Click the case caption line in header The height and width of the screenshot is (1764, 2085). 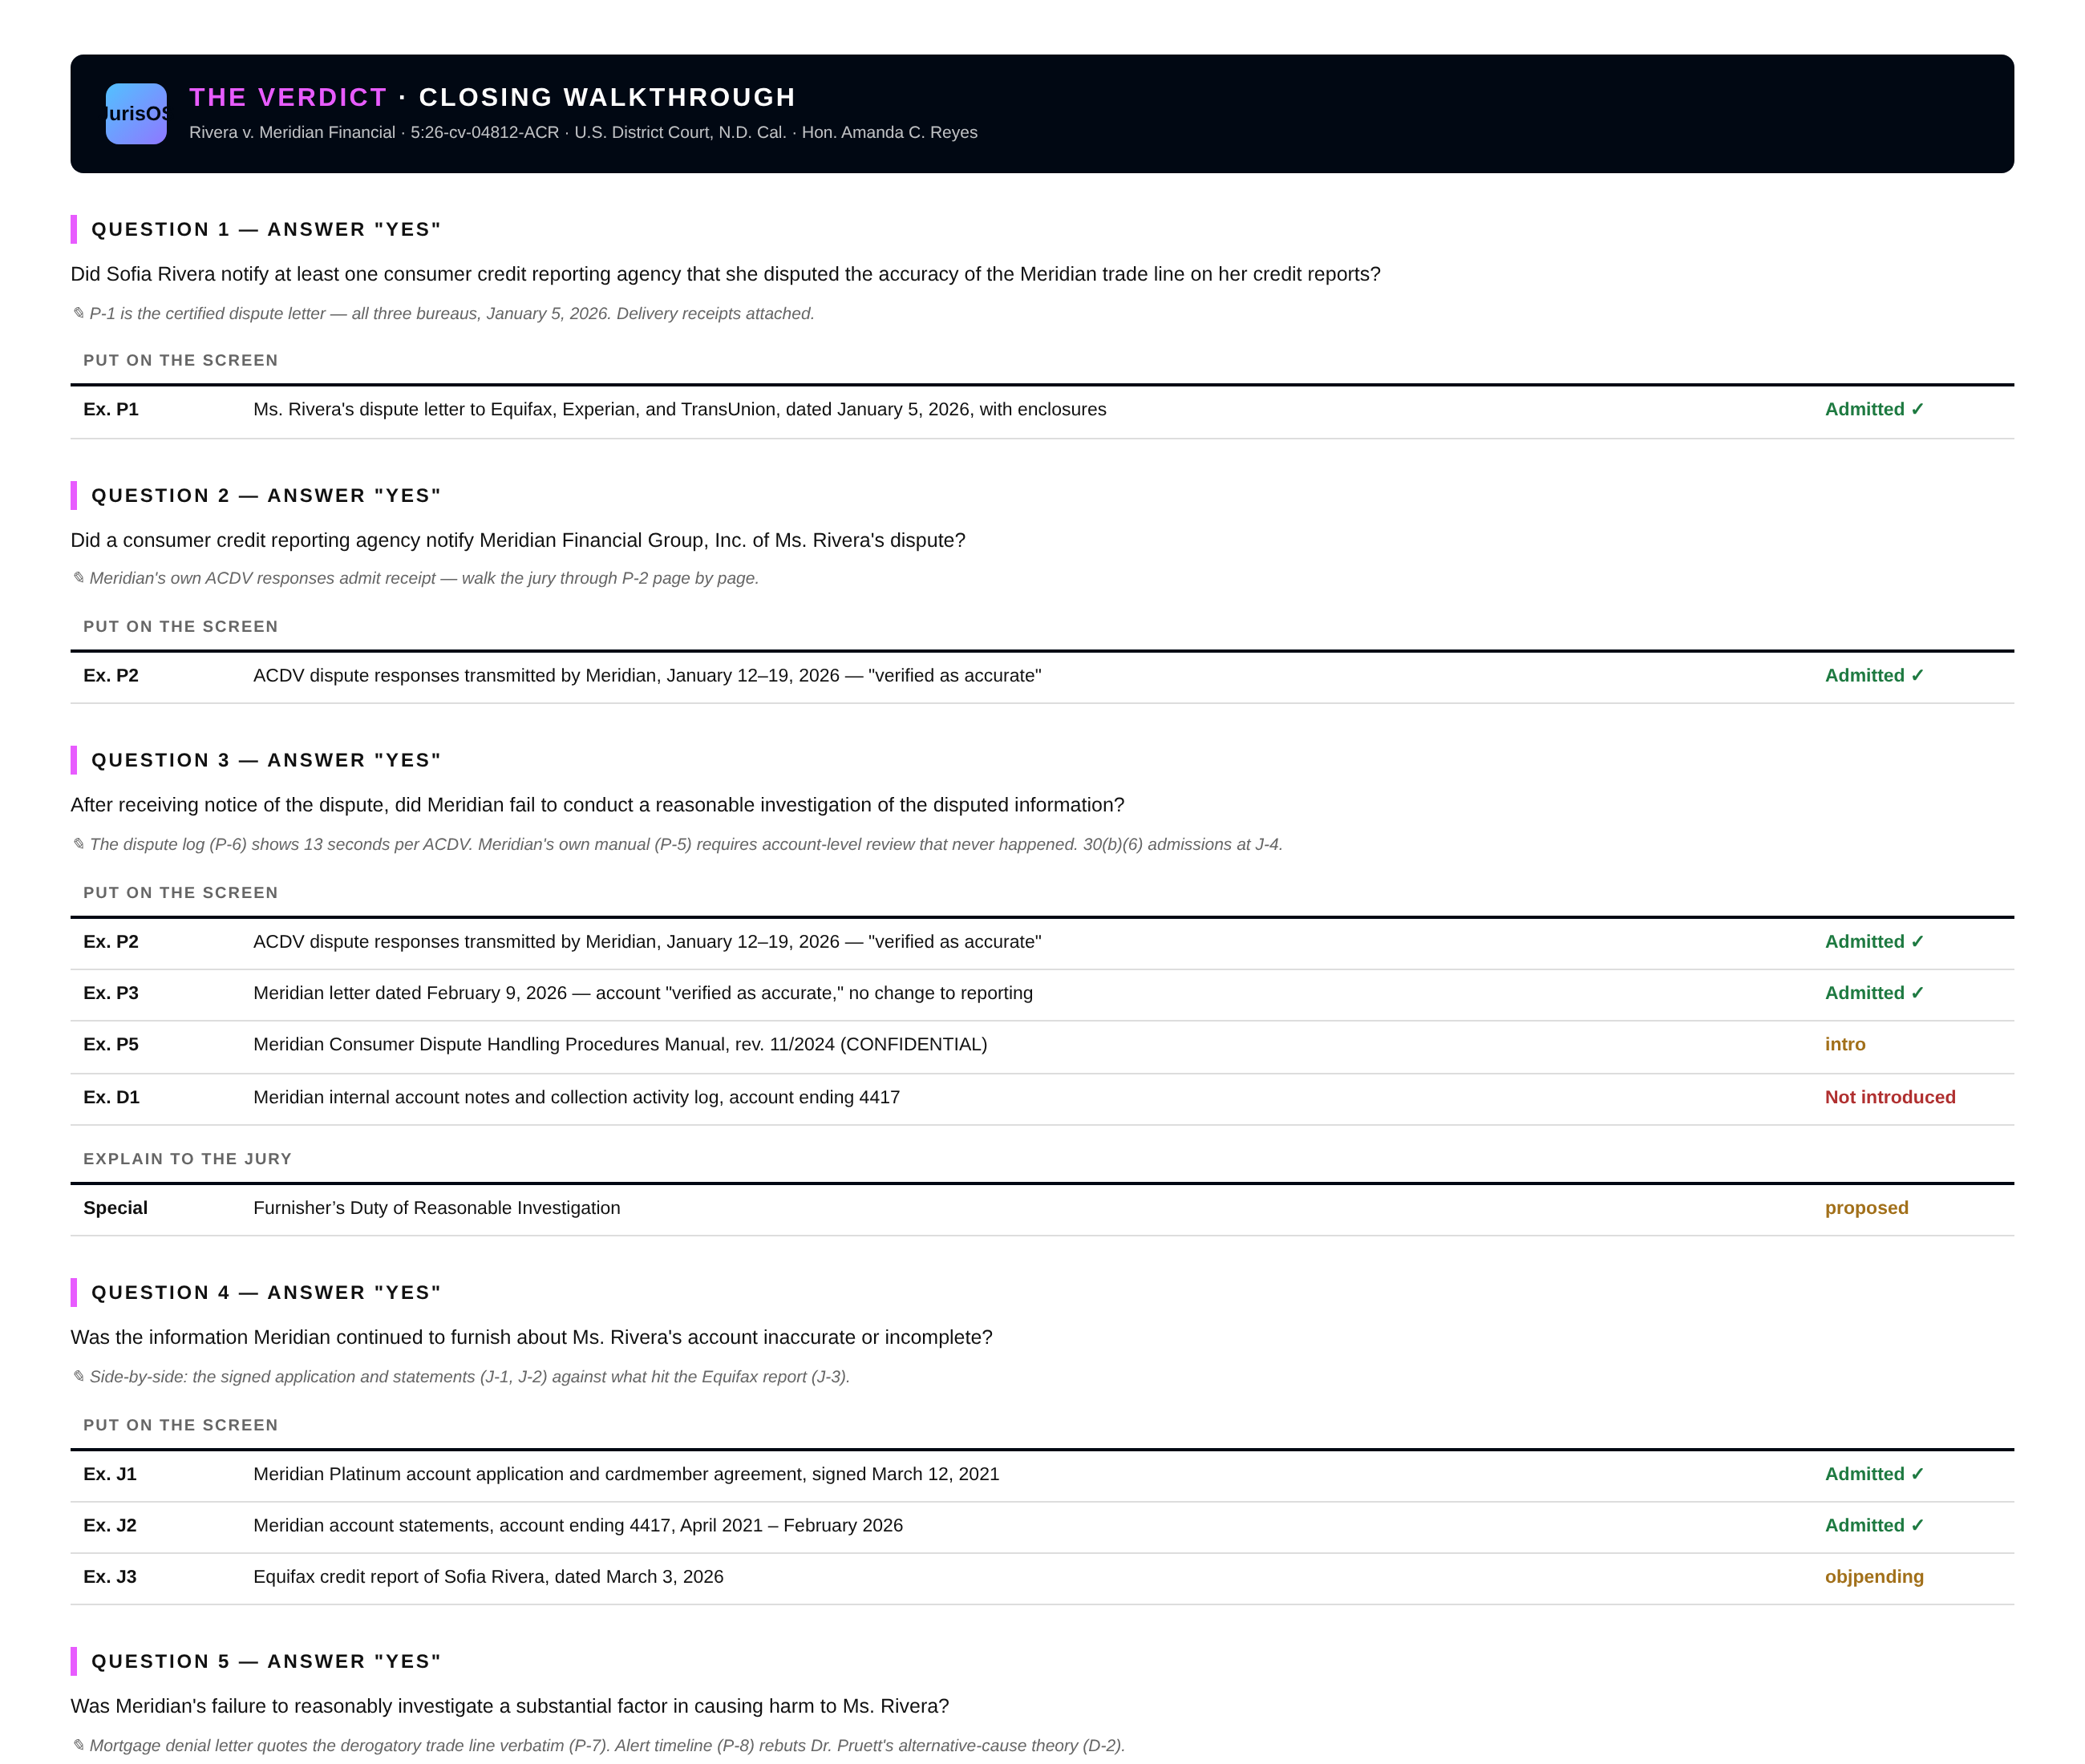[x=583, y=132]
